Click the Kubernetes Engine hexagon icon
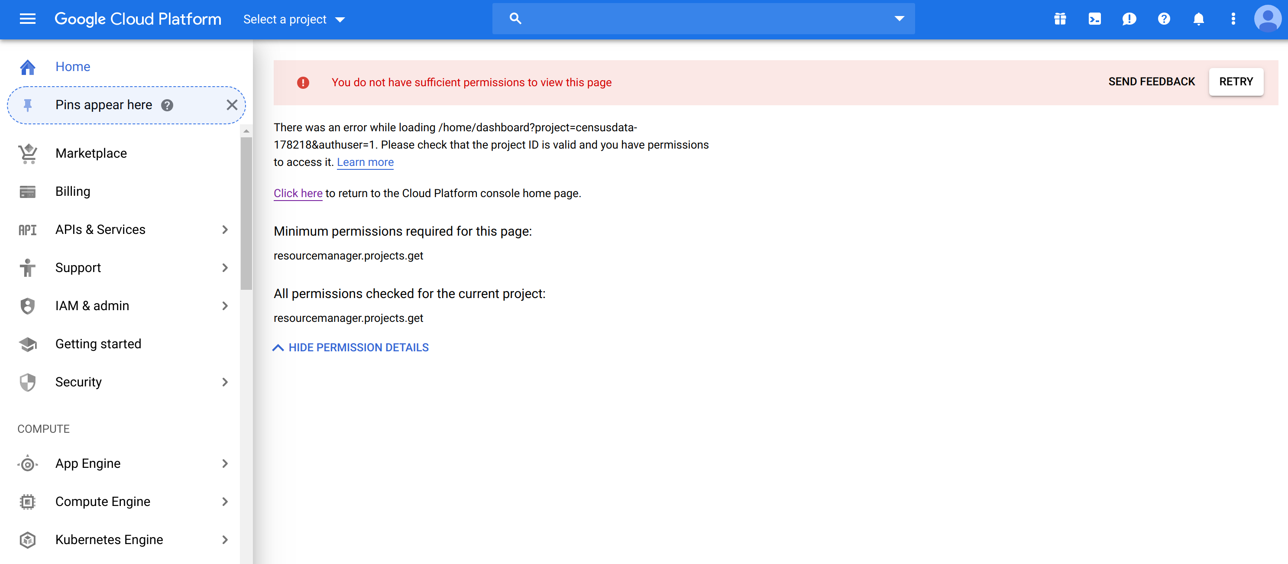1288x564 pixels. [27, 540]
